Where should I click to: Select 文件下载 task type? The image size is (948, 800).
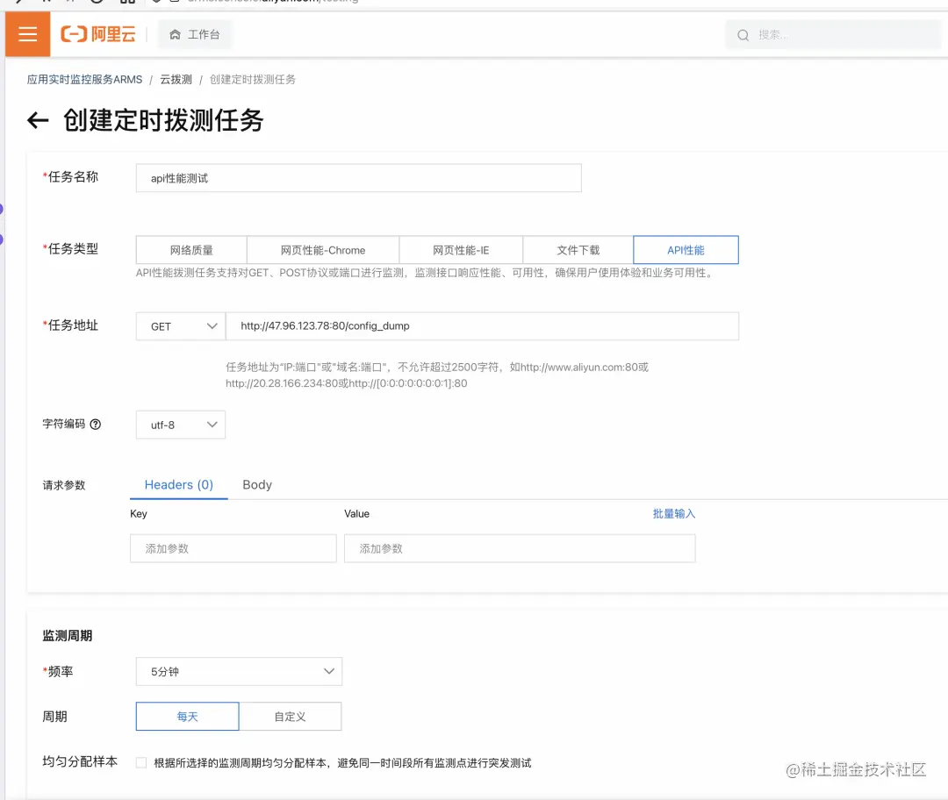point(578,250)
